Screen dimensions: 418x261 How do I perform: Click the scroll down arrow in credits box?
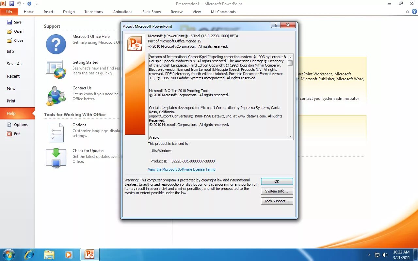tap(290, 137)
